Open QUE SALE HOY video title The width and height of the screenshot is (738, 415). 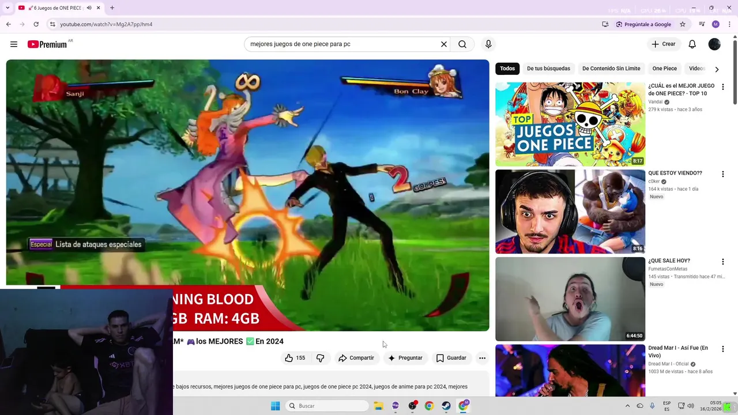click(669, 261)
